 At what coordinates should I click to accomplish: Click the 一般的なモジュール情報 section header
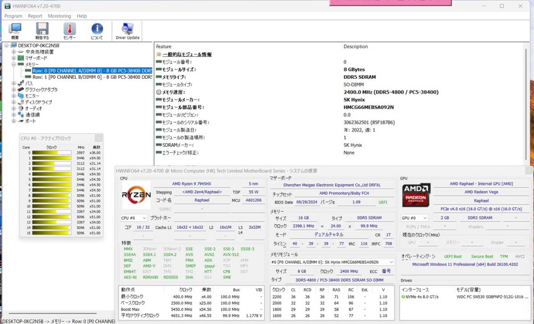pos(187,54)
